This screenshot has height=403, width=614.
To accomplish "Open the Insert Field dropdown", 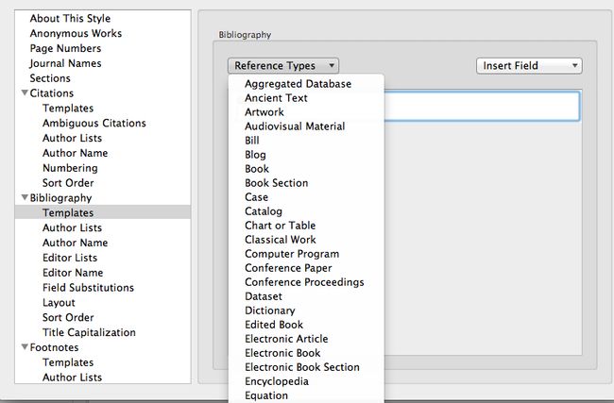I will click(x=529, y=65).
